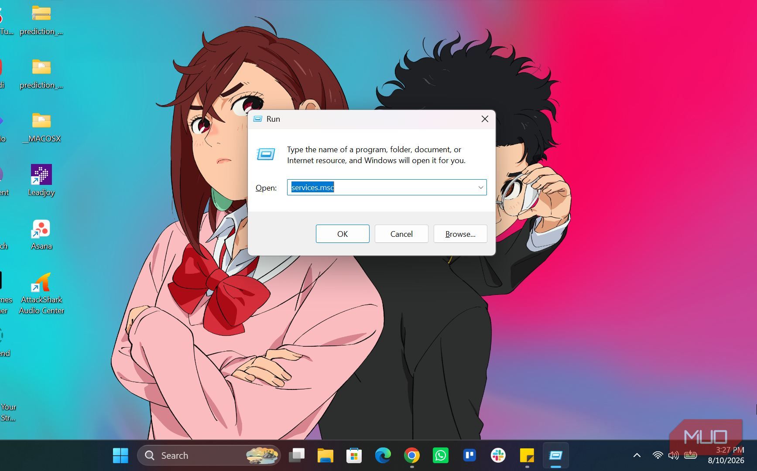This screenshot has width=757, height=471.
Task: Click OK in the Run dialog
Action: click(x=343, y=234)
